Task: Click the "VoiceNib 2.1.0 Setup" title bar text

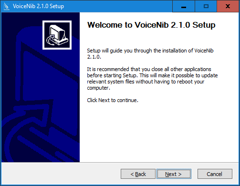Action: [38, 6]
